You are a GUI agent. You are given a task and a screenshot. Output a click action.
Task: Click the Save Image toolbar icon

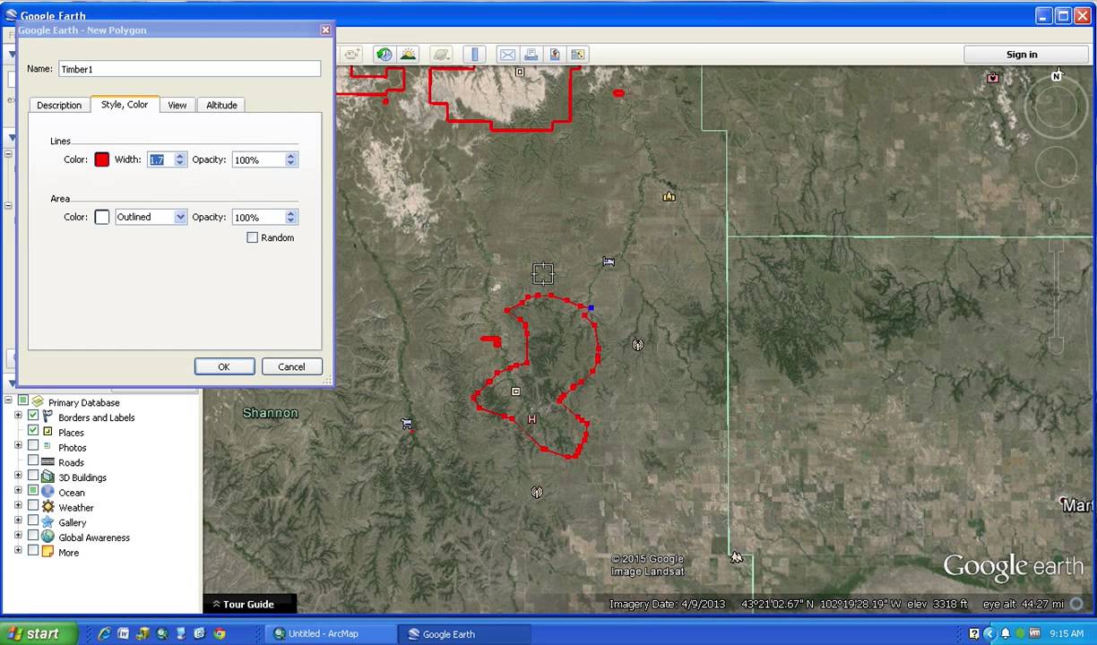pos(555,55)
